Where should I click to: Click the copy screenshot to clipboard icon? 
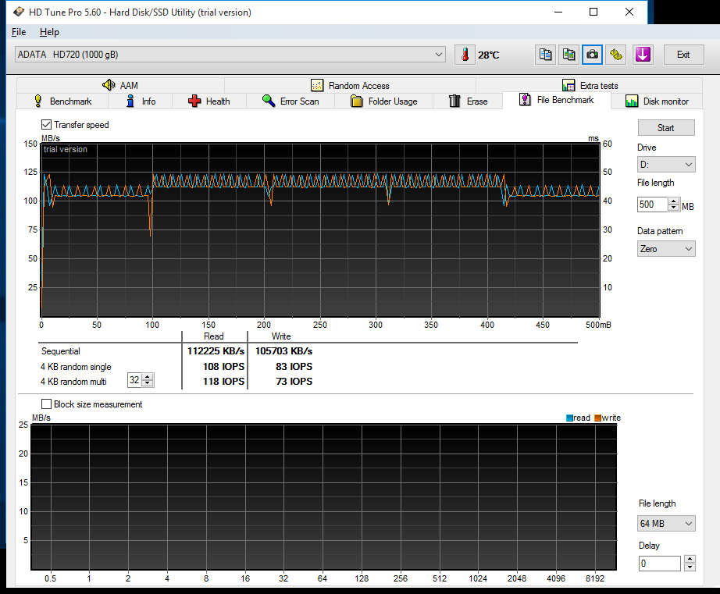tap(569, 55)
